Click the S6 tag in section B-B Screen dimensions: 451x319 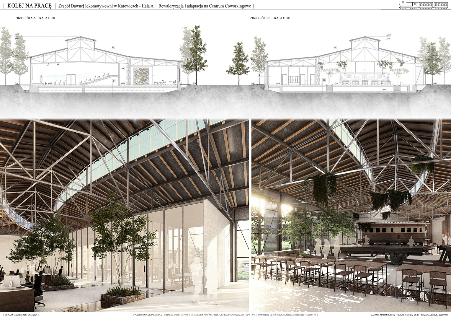(x=334, y=48)
